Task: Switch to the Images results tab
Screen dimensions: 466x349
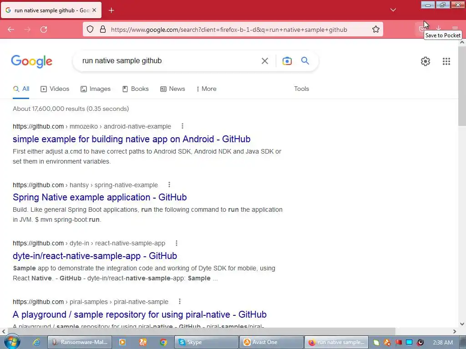Action: tap(96, 89)
